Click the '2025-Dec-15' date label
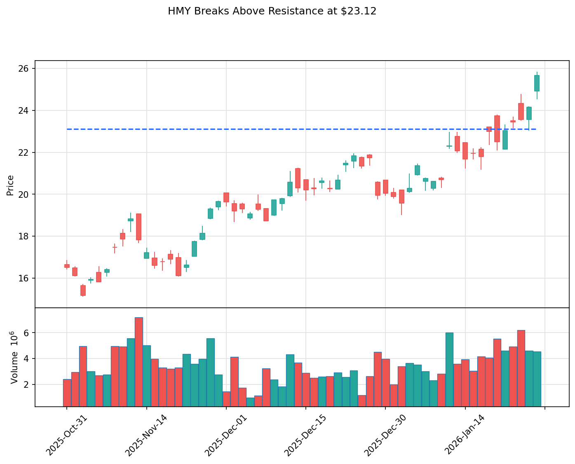 (306, 434)
